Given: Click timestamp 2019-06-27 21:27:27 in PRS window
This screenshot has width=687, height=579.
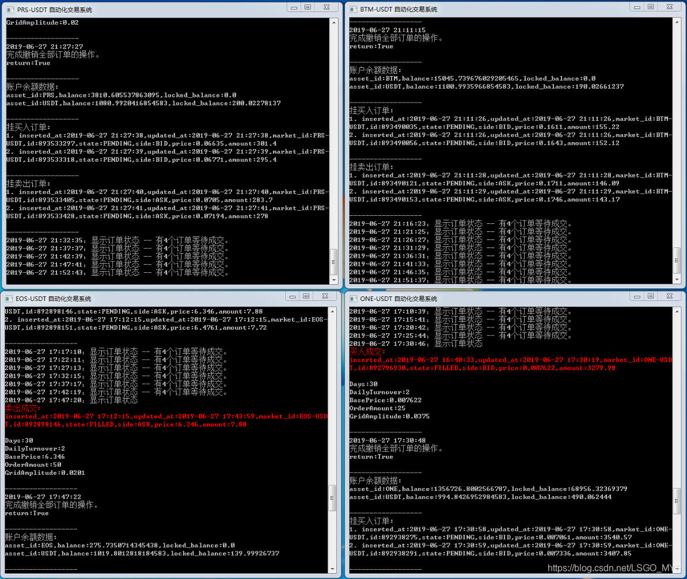Looking at the screenshot, I should pos(44,47).
